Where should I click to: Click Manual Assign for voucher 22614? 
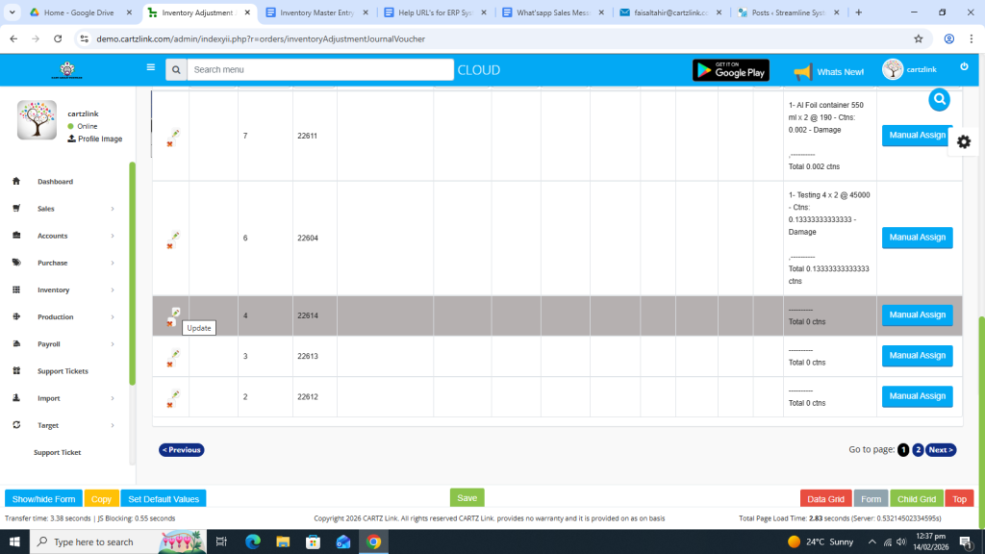click(917, 315)
